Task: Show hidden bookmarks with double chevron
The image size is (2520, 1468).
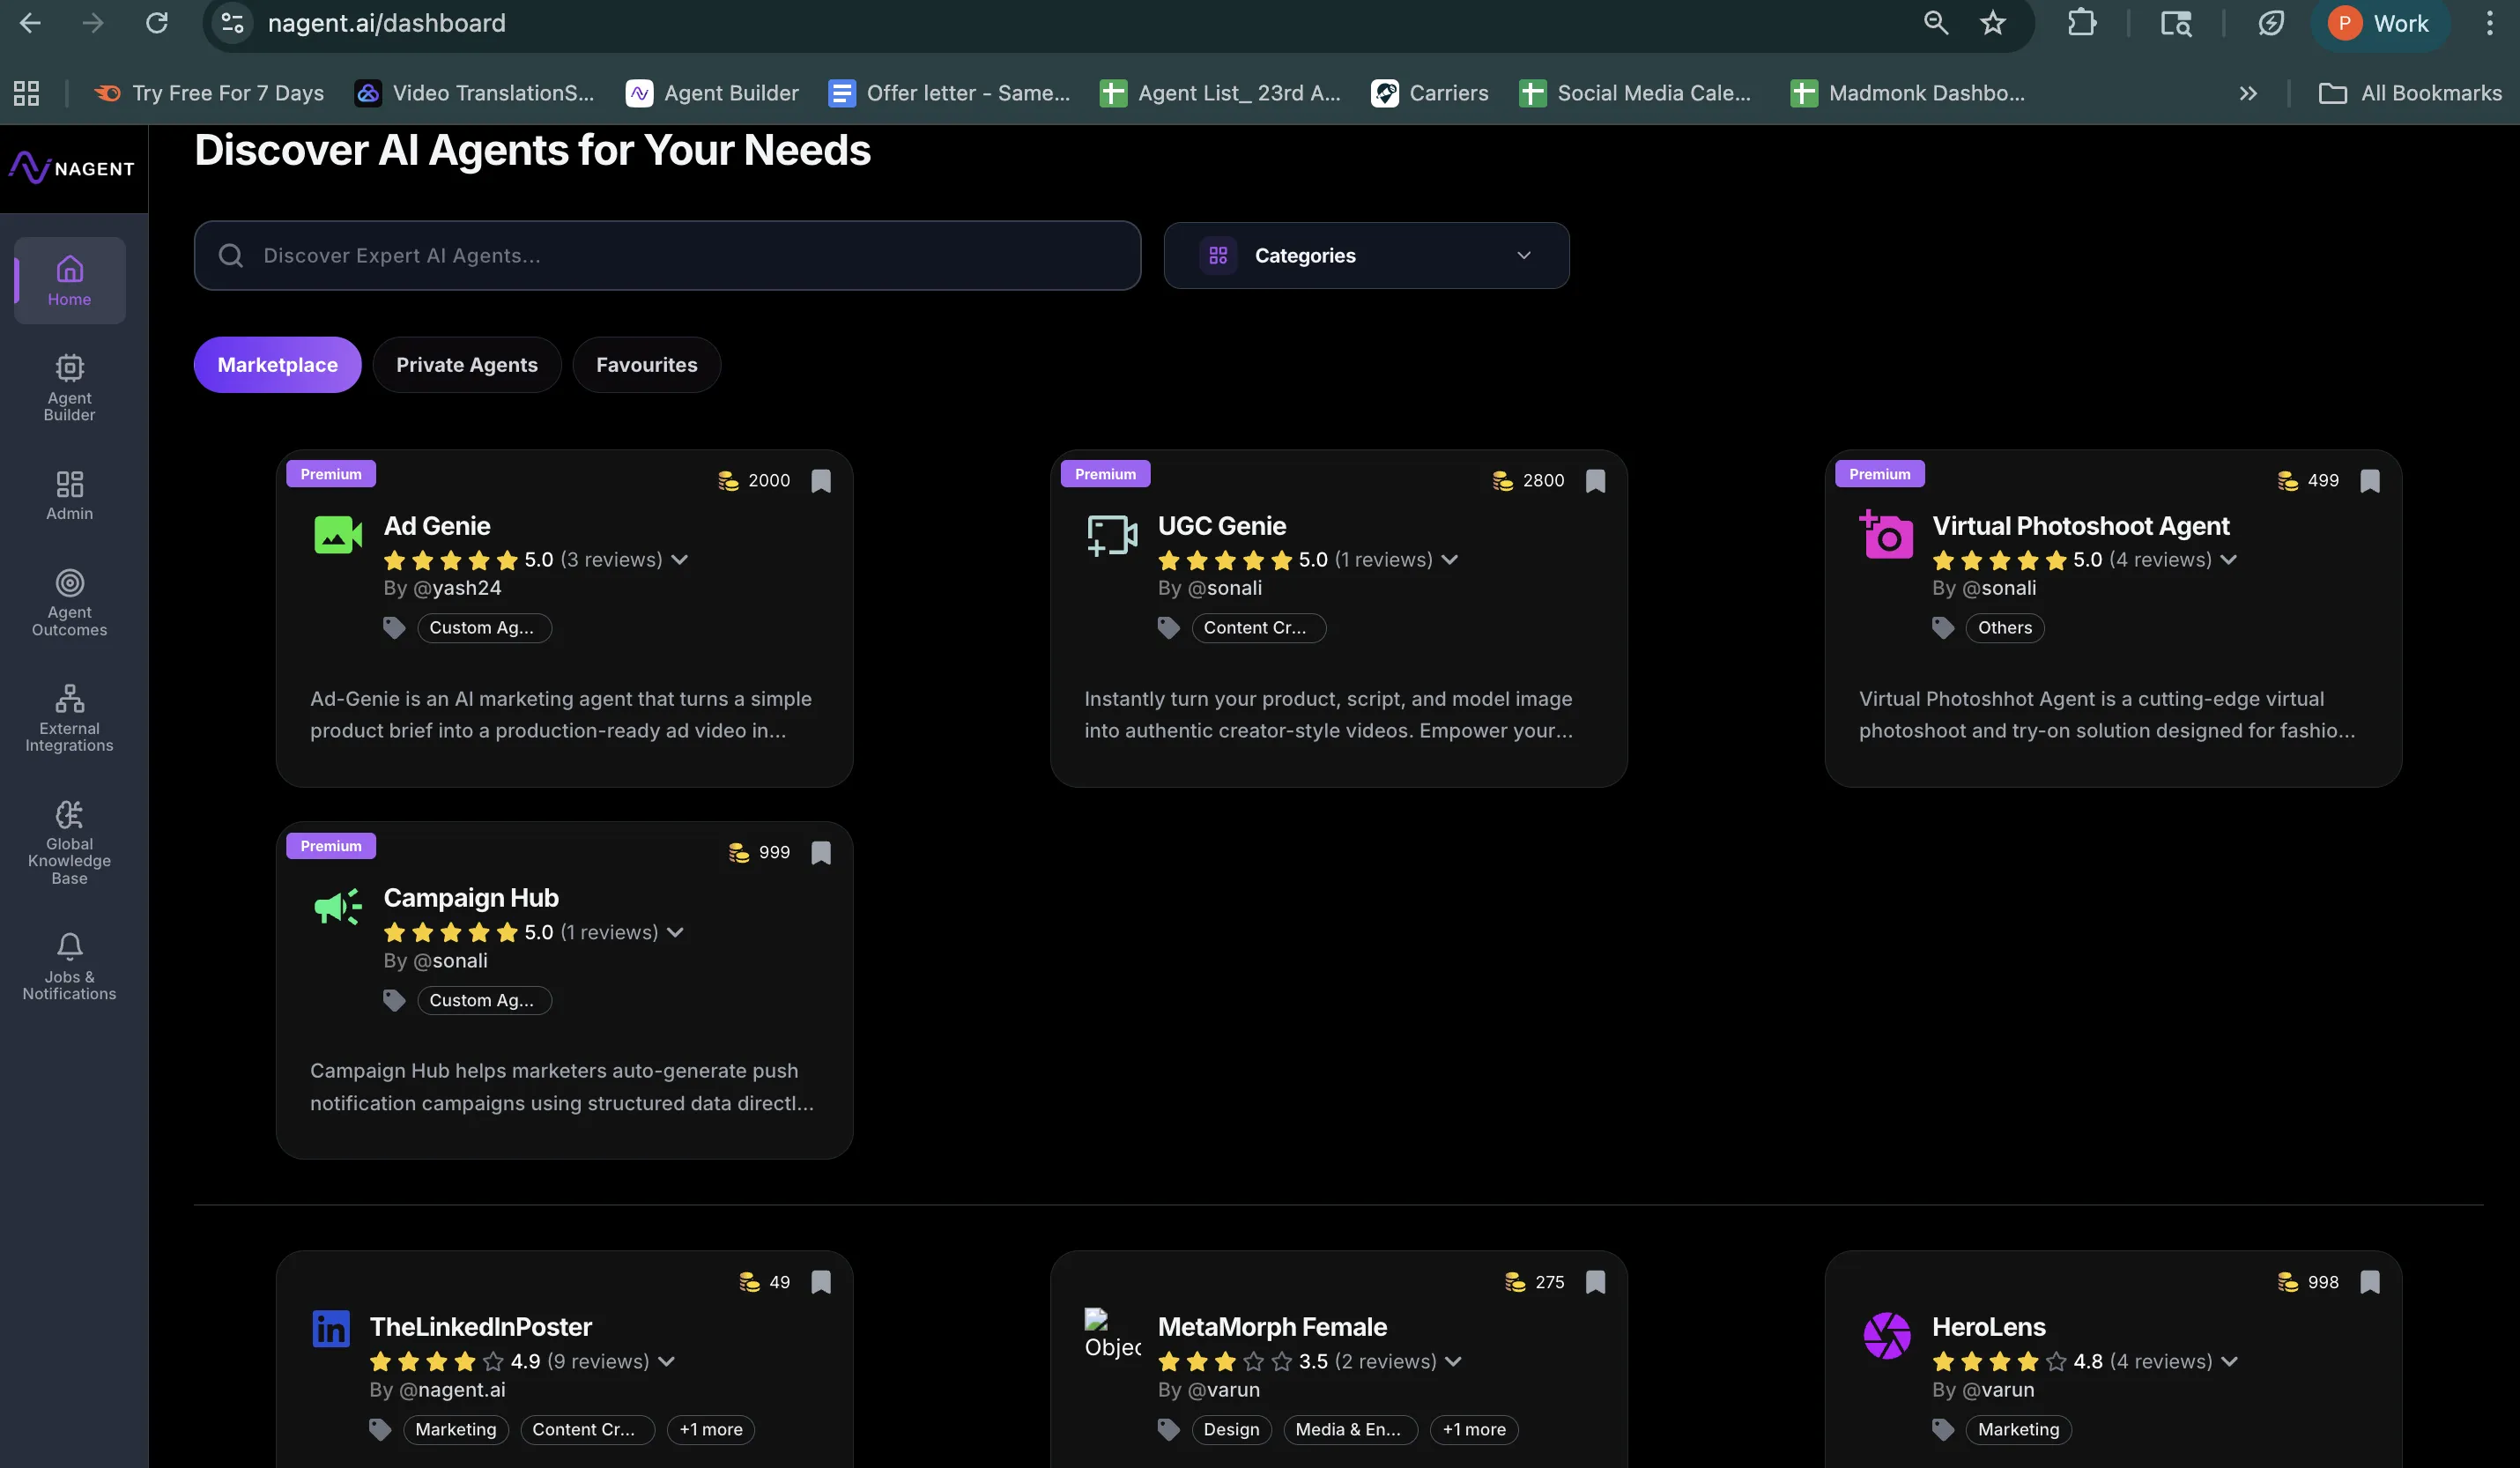Action: [x=2248, y=93]
